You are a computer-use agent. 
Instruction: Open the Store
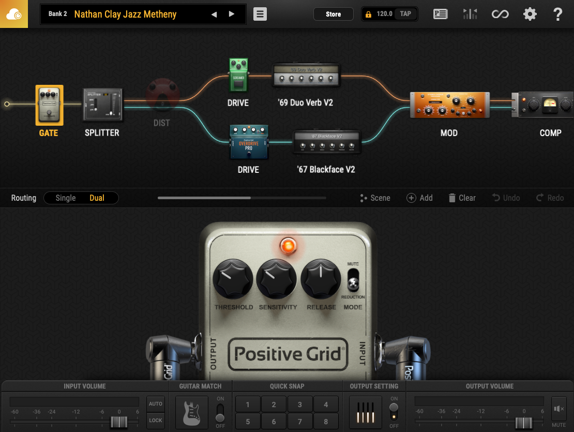pos(333,14)
